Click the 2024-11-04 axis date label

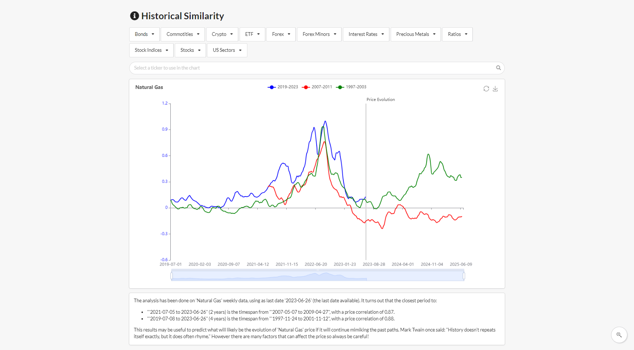[432, 264]
